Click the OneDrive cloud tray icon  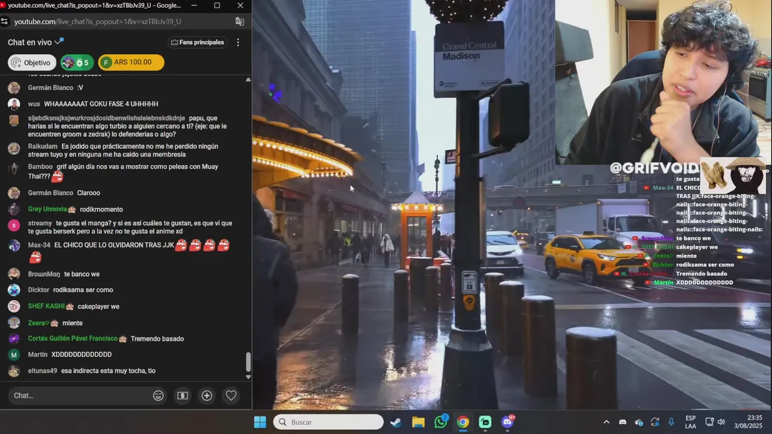tap(639, 422)
